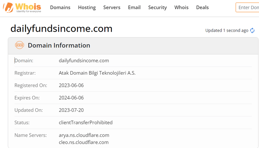Click the Enter Domain search field
The image size is (259, 148).
click(x=247, y=7)
